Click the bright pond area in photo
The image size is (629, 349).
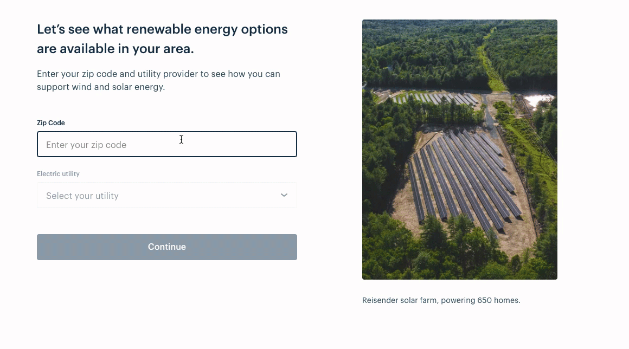tap(540, 99)
